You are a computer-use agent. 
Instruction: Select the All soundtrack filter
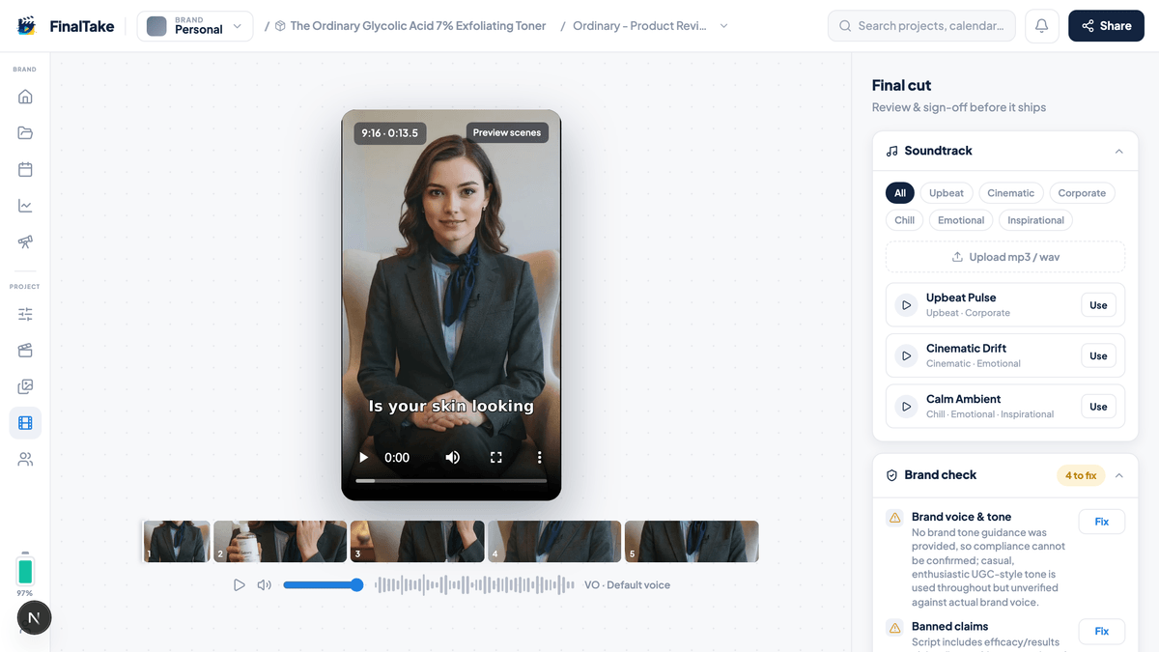(x=900, y=193)
